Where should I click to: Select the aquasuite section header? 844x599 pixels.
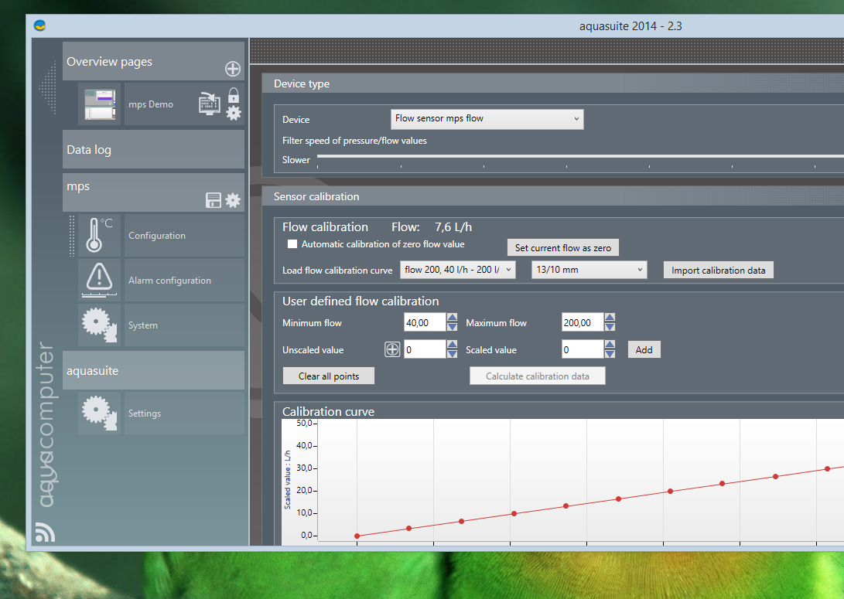click(153, 370)
